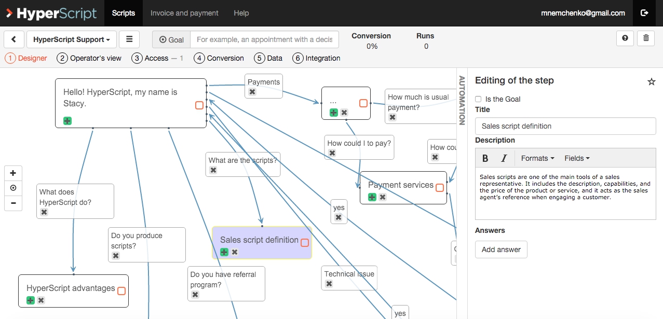Remove the 'How much is usual payment?' answer
This screenshot has width=663, height=319.
[x=393, y=117]
